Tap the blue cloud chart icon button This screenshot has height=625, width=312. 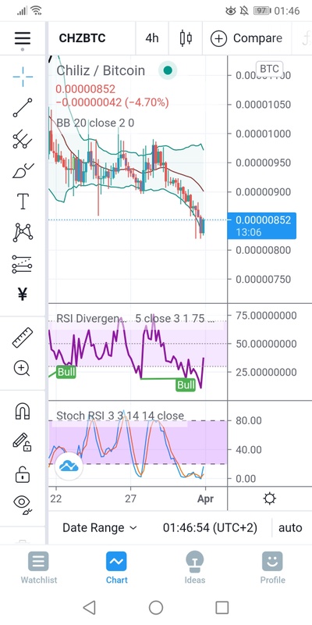point(69,465)
